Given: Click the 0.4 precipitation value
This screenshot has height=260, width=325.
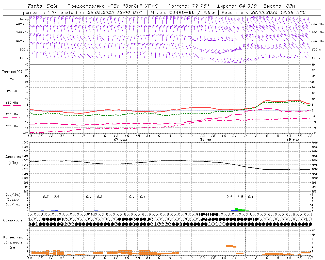Looking at the screenshot, I should pyautogui.click(x=229, y=197).
